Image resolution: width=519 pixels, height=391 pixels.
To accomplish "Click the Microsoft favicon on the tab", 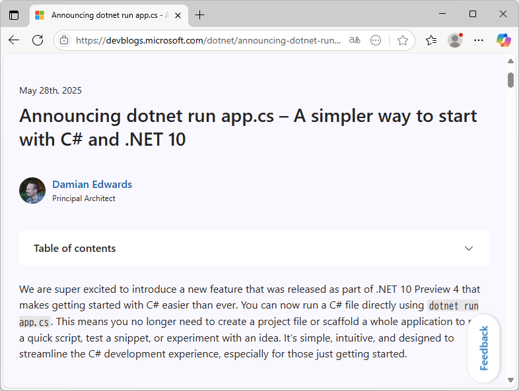I will [x=40, y=15].
